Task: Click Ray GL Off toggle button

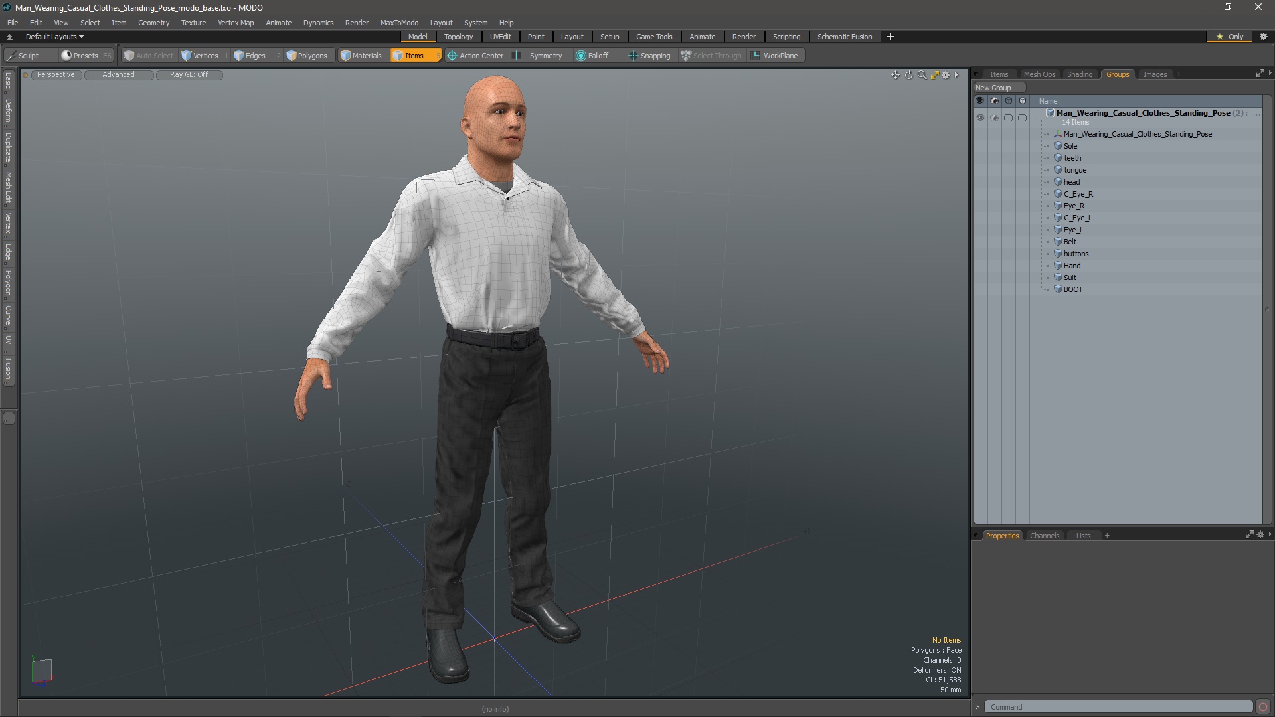Action: coord(189,74)
